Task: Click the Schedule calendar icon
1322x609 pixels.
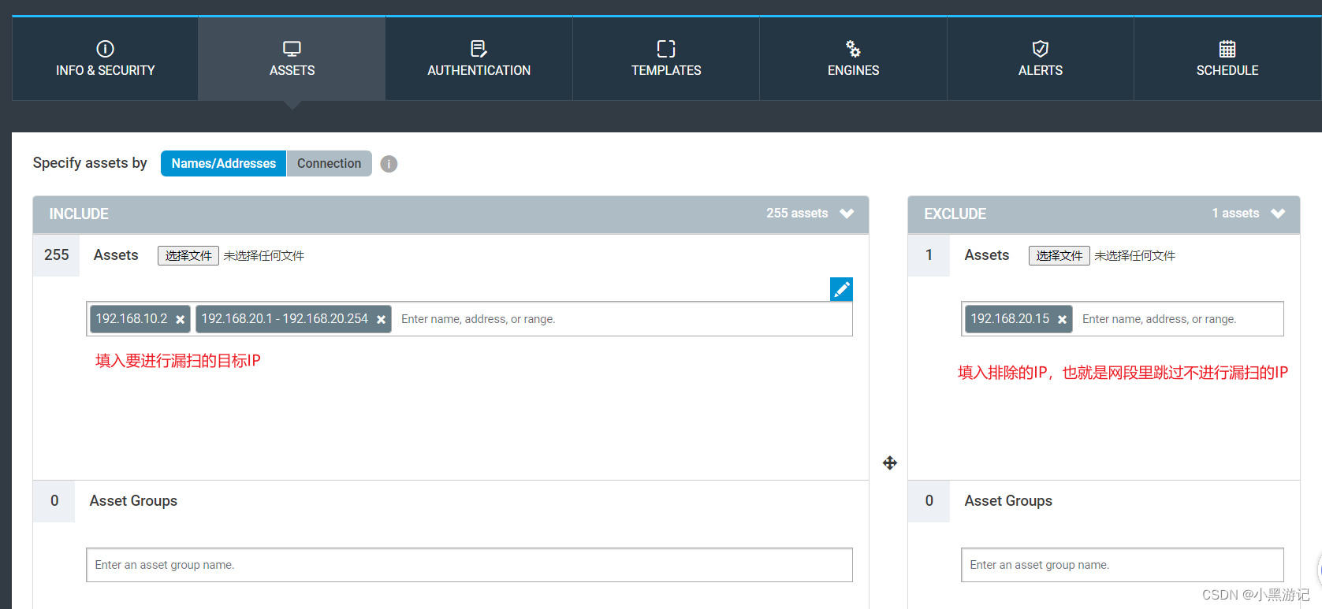Action: (x=1227, y=49)
